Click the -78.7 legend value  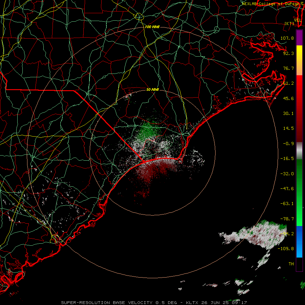(x=287, y=219)
